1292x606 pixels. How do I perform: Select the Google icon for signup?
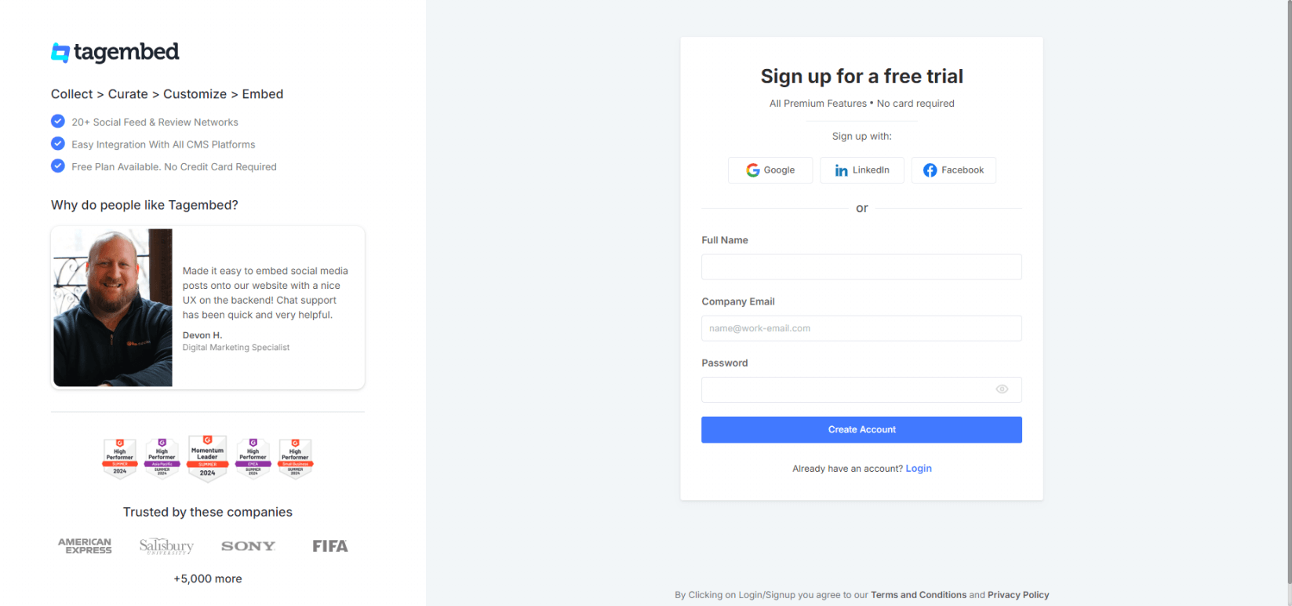(x=752, y=170)
